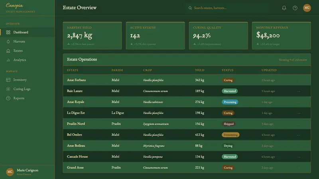This screenshot has width=319, height=179.
Task: Sort table by Estate column header
Action: click(73, 70)
